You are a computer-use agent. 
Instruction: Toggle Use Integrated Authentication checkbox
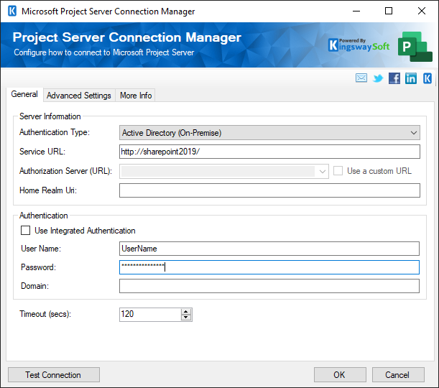25,231
